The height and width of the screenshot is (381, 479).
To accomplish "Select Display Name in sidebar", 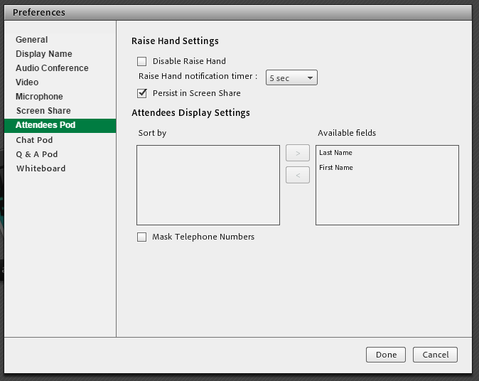I will click(44, 54).
